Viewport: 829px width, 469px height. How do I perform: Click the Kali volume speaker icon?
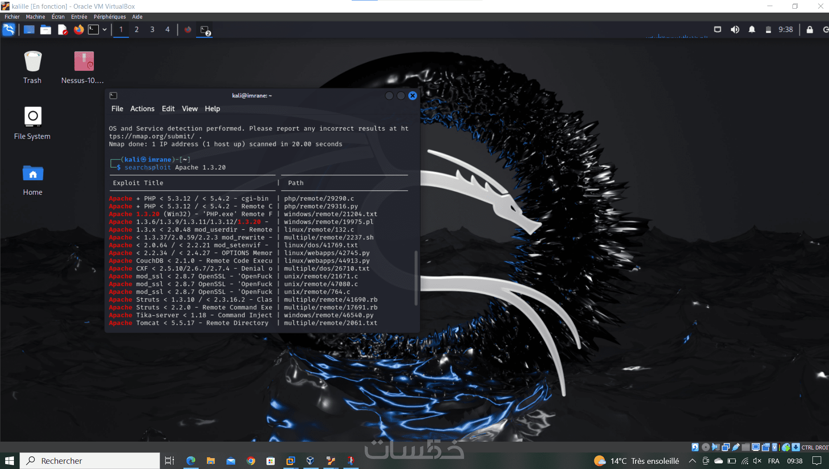coord(735,30)
